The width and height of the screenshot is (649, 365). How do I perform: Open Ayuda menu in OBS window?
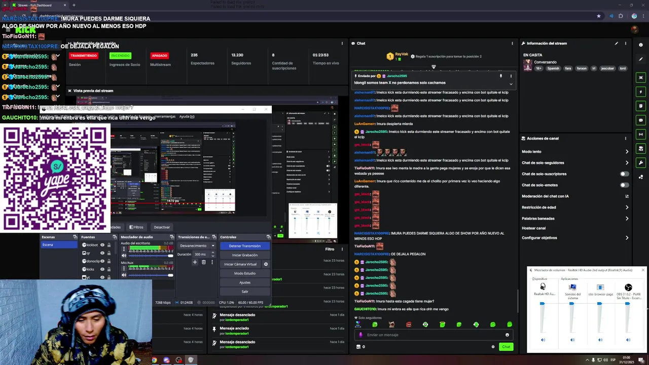187,117
